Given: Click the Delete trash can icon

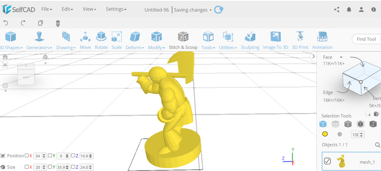Looking at the screenshot, I should pyautogui.click(x=58, y=23).
